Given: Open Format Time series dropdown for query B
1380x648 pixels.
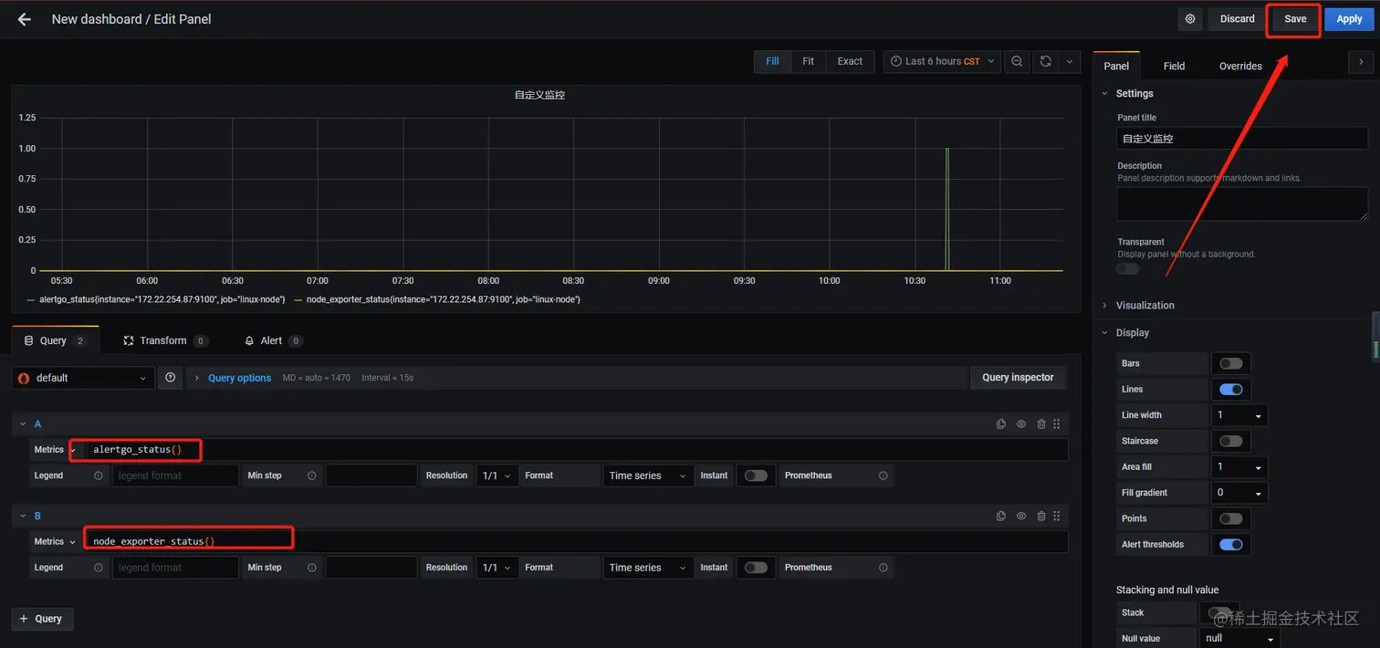Looking at the screenshot, I should pos(648,568).
